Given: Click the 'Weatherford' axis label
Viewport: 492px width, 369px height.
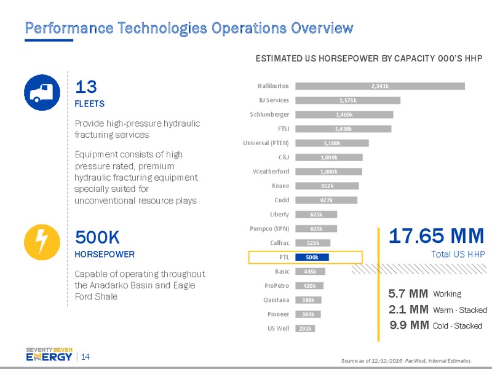Looking at the screenshot, I should click(x=271, y=172).
